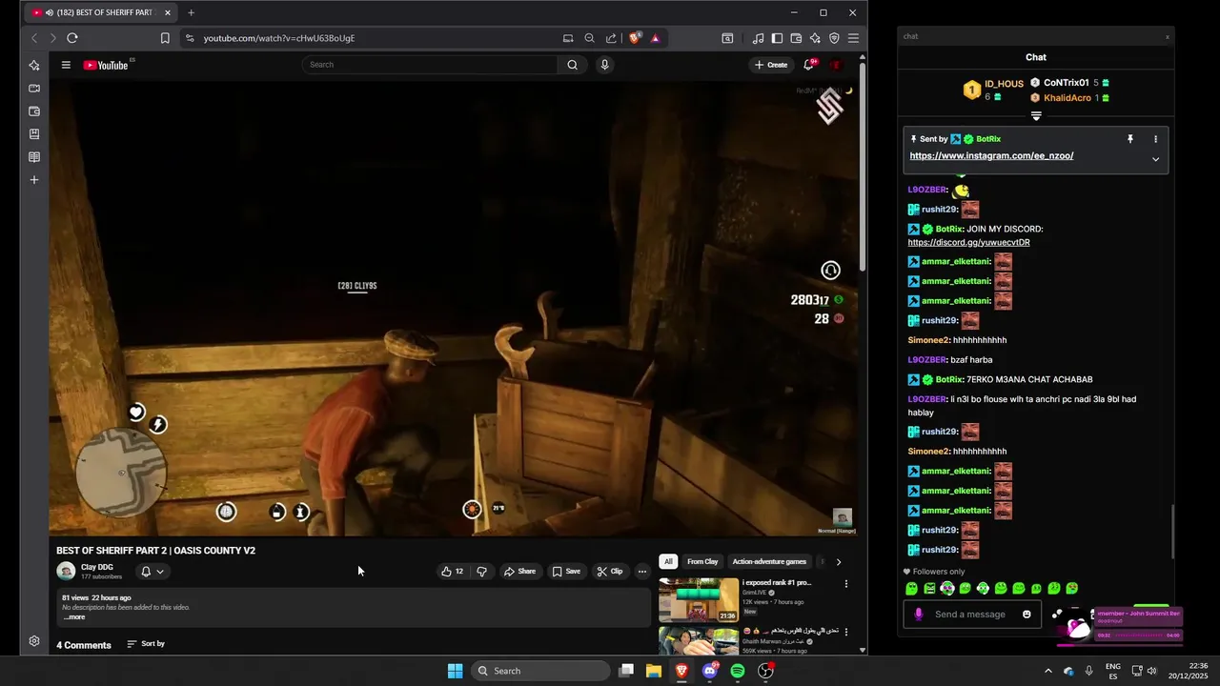Toggle the Brave sidebar panel button
This screenshot has height=686, width=1220.
[x=777, y=38]
